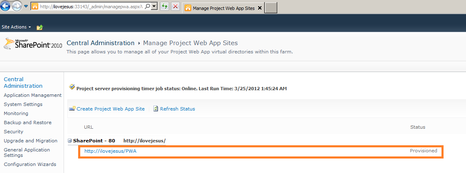Image resolution: width=466 pixels, height=173 pixels.
Task: Click the green Refresh page icon
Action: pos(165,7)
